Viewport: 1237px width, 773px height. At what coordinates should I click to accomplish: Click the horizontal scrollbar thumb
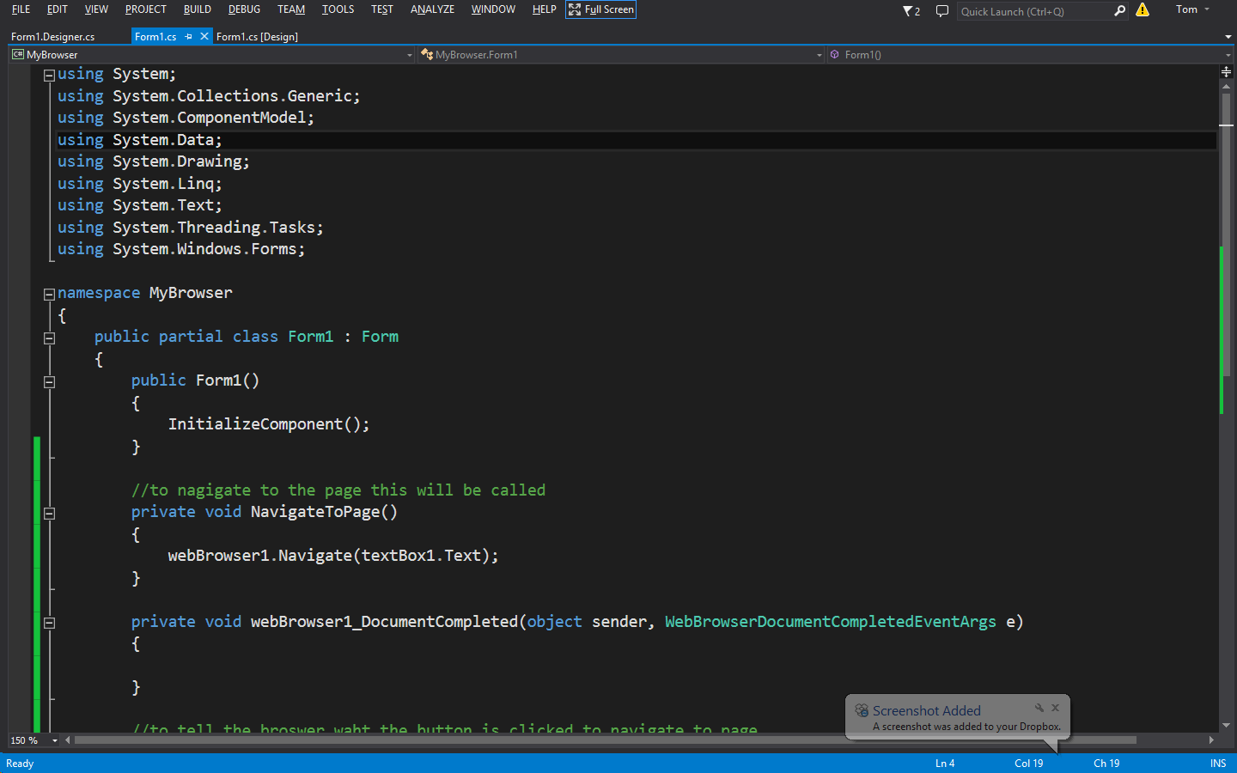pos(606,740)
